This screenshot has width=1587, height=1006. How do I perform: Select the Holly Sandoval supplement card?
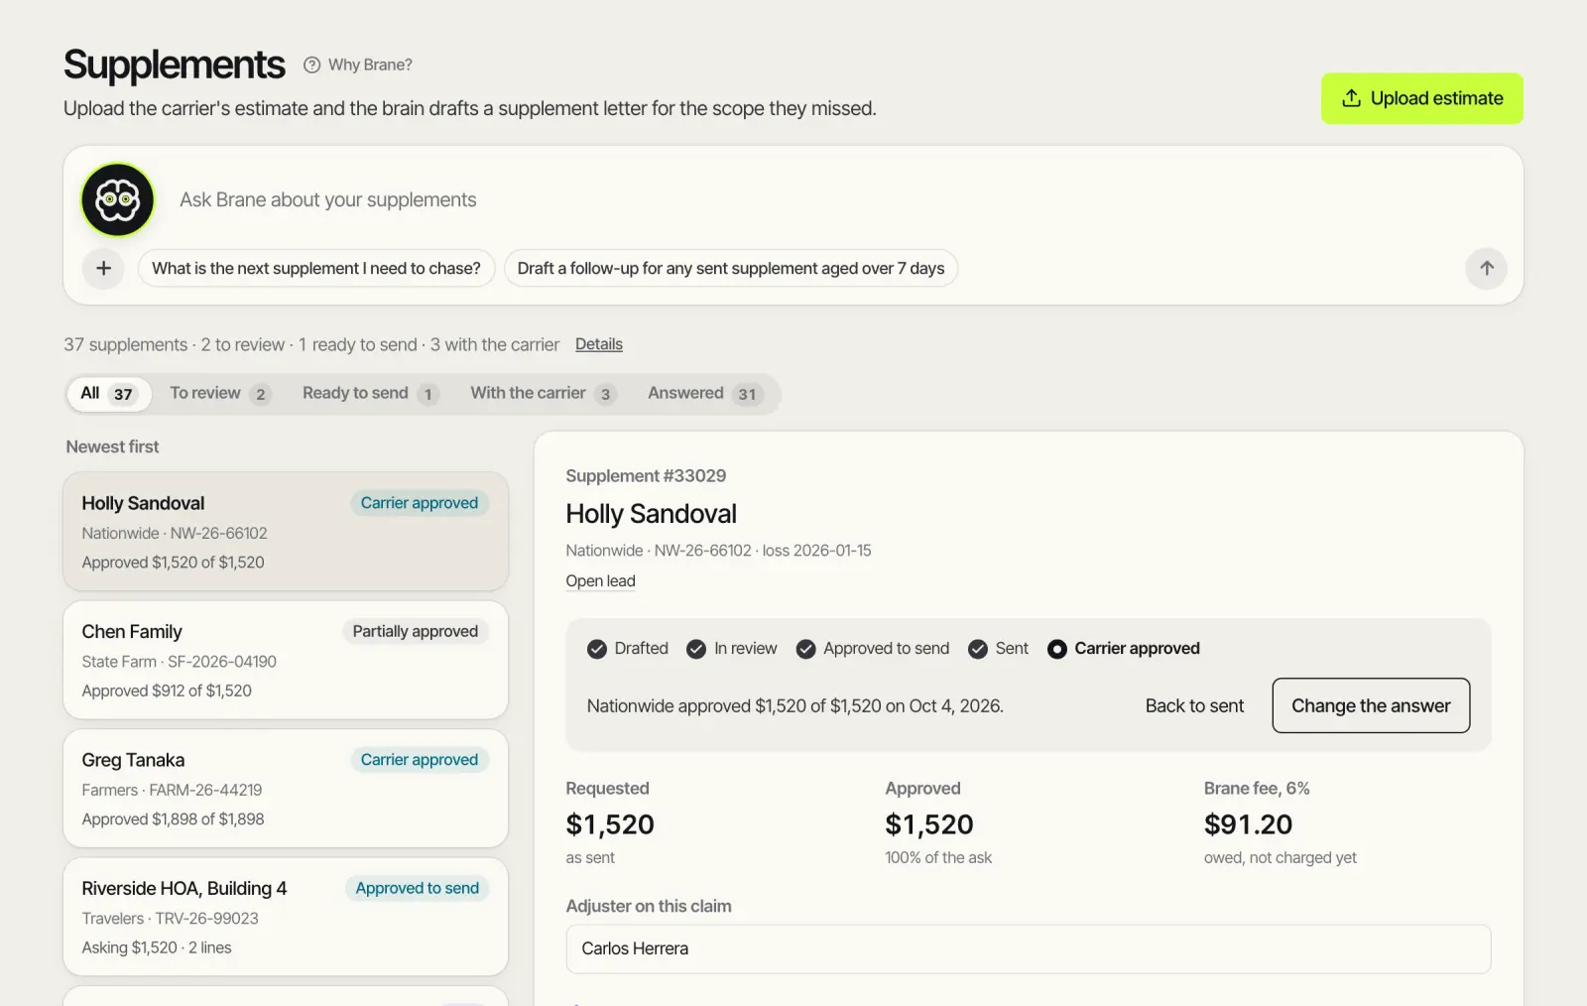click(286, 532)
